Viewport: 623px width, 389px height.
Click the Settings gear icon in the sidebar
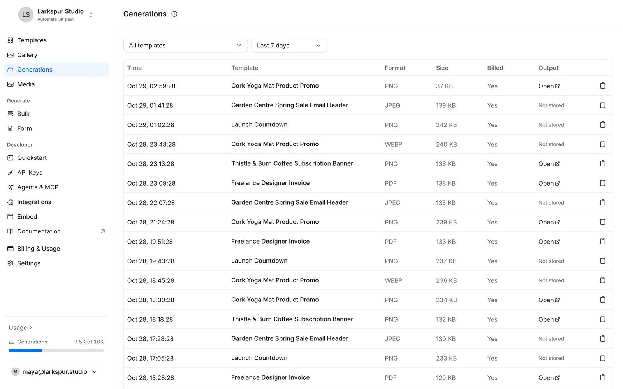tap(11, 263)
